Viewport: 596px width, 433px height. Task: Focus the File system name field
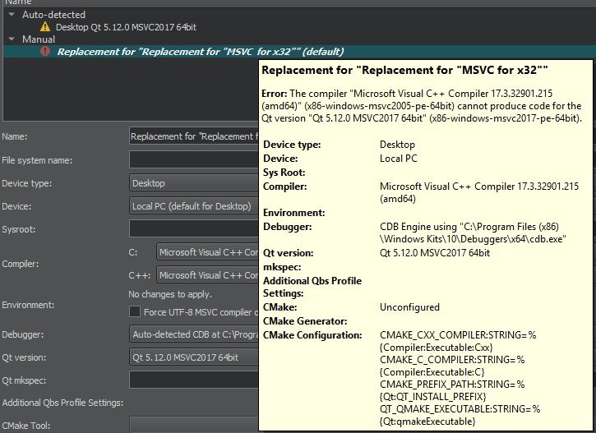pos(194,159)
